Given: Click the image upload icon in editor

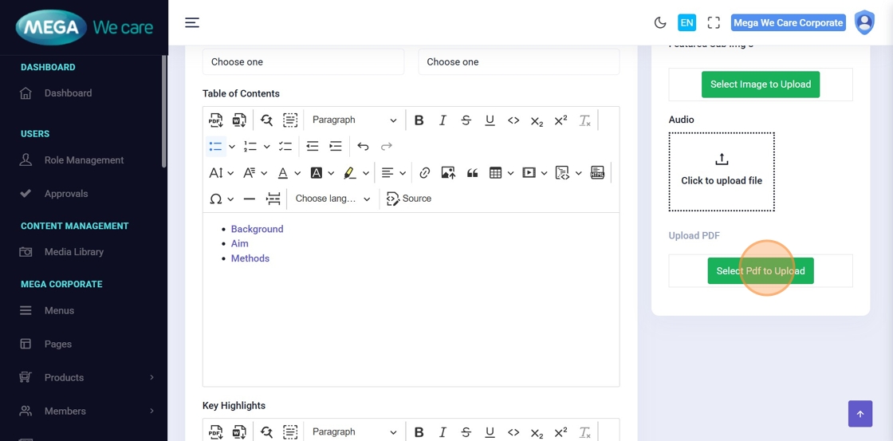Looking at the screenshot, I should 448,173.
